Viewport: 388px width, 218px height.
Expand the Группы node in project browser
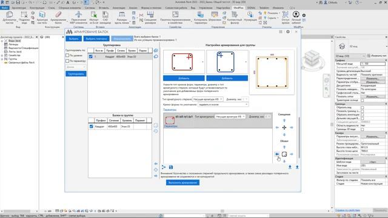tap(2, 59)
